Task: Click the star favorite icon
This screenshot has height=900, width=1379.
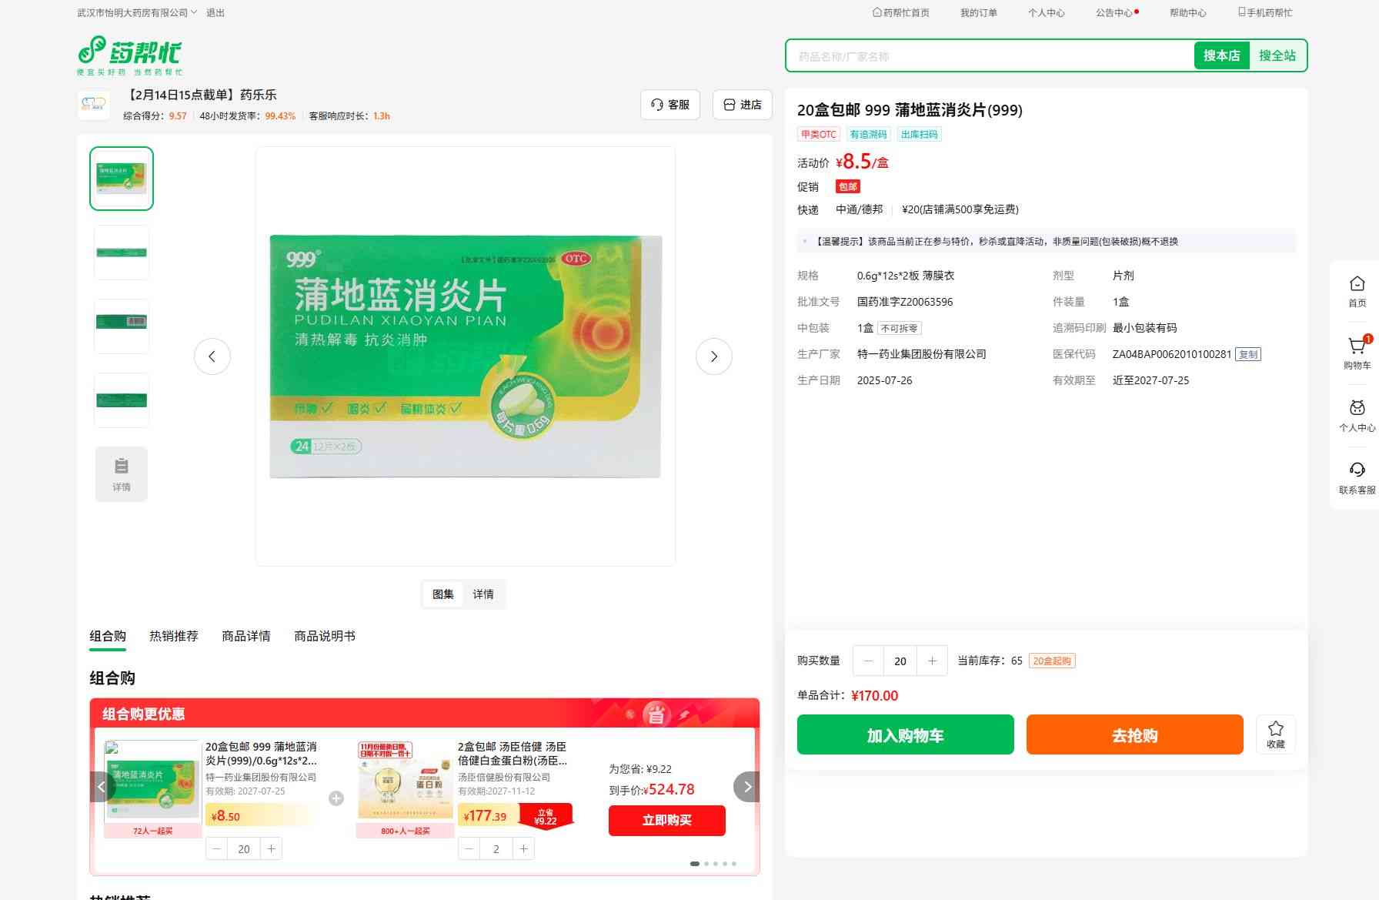Action: click(x=1275, y=729)
